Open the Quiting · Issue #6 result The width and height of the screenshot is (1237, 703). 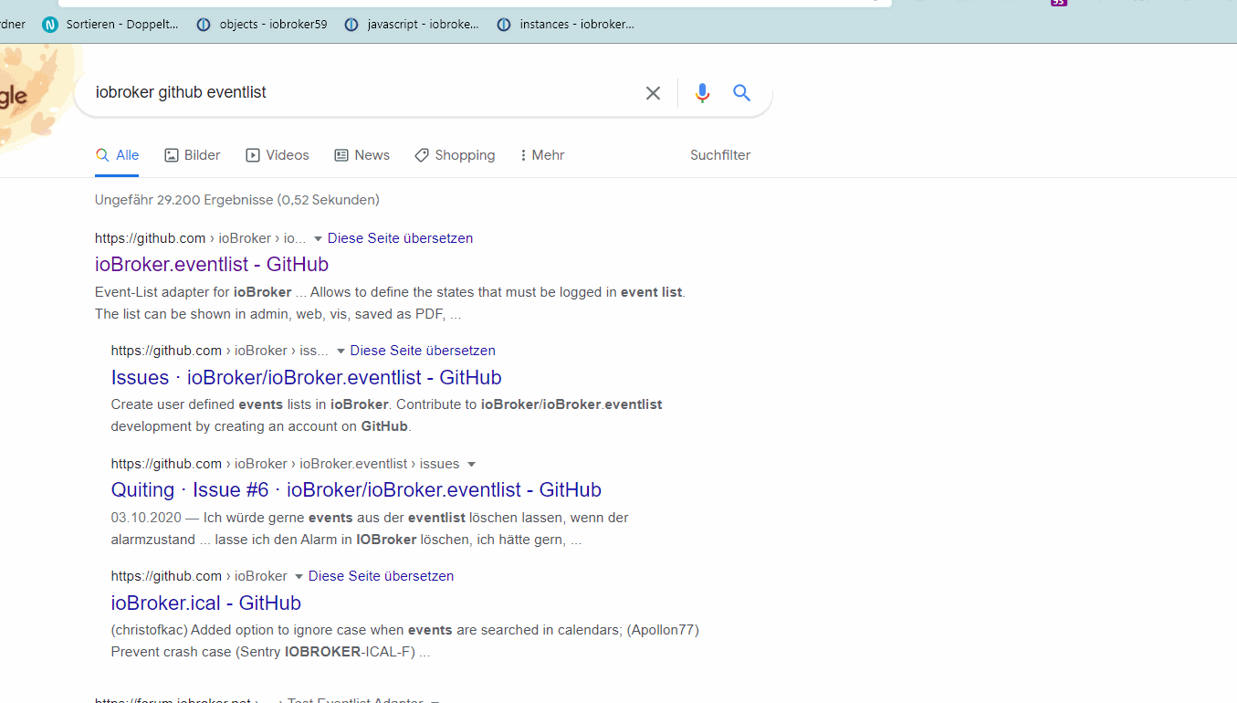click(x=356, y=489)
